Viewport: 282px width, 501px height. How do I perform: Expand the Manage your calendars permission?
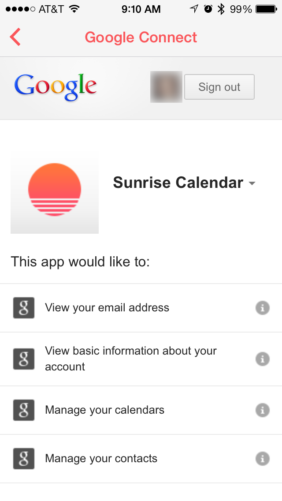coord(105,410)
